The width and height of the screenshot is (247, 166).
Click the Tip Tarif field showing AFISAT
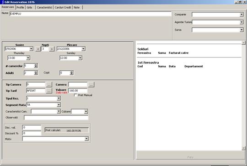[x=36, y=91]
